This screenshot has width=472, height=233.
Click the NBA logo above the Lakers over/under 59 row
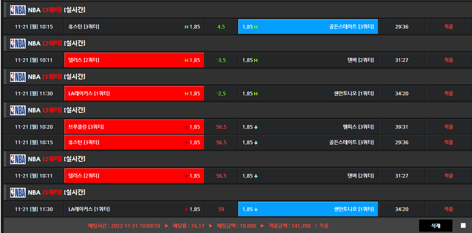pyautogui.click(x=18, y=192)
